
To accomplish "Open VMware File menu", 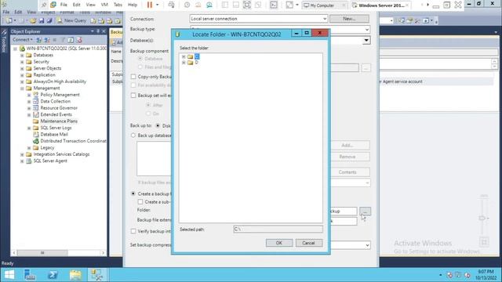I will coord(64,5).
